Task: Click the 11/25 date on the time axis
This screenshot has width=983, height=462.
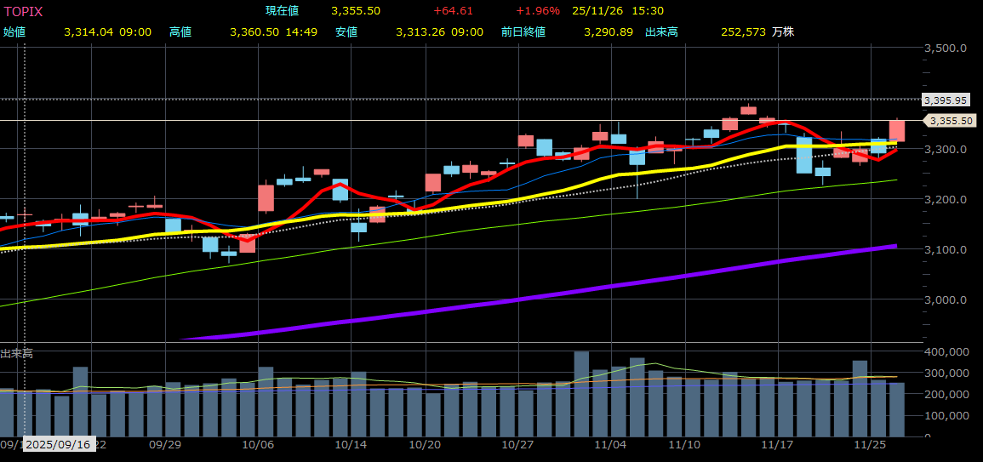Action: pyautogui.click(x=871, y=444)
